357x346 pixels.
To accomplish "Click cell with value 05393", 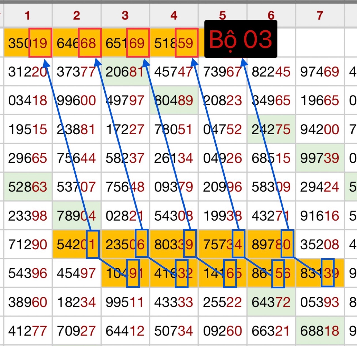I will (x=320, y=302).
